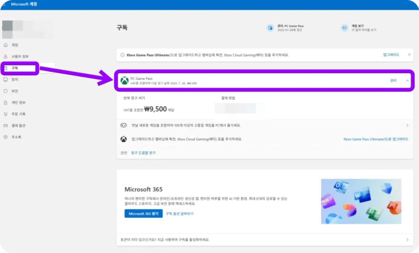Viewport: 419px width, 253px height.
Task: Click the 장치 monitor icon
Action: click(5, 79)
